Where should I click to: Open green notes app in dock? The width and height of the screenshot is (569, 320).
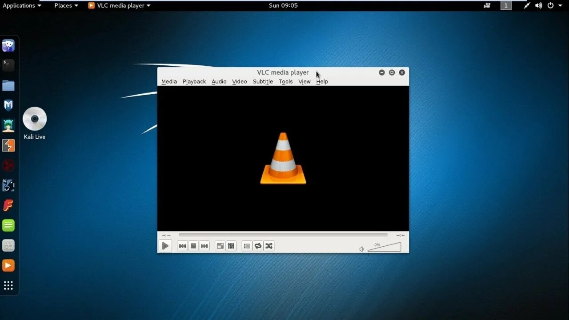tap(8, 225)
